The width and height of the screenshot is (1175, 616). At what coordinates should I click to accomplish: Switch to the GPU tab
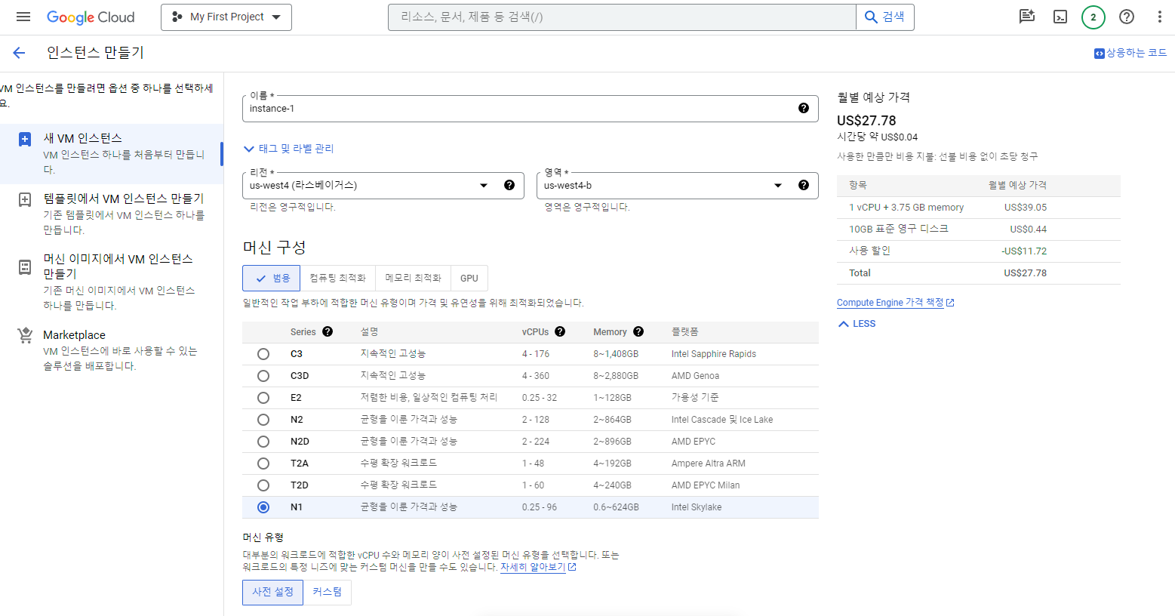tap(469, 278)
